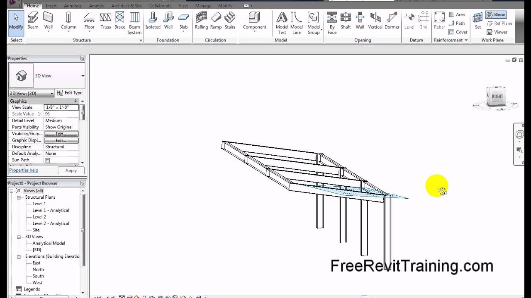Select the By Face opening tool
This screenshot has height=298, width=531.
click(332, 23)
